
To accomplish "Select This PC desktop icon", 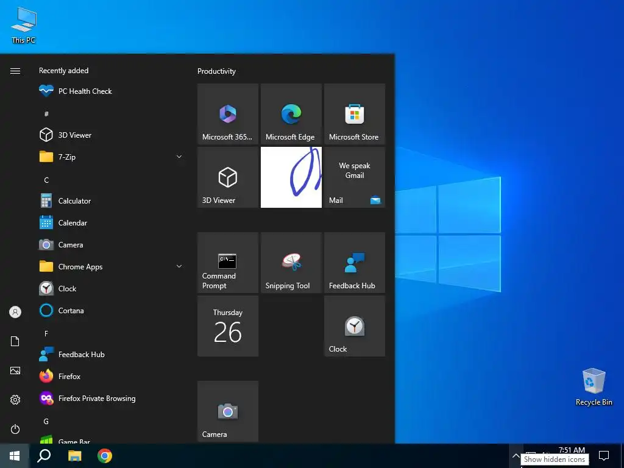I will pyautogui.click(x=24, y=24).
